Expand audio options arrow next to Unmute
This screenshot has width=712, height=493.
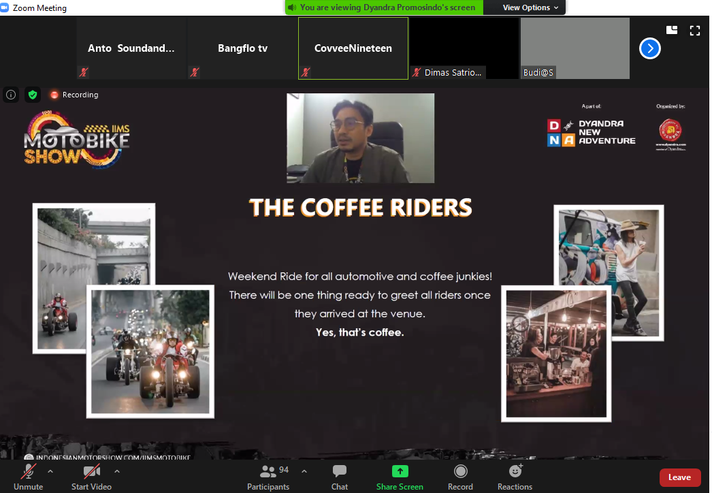pyautogui.click(x=50, y=471)
